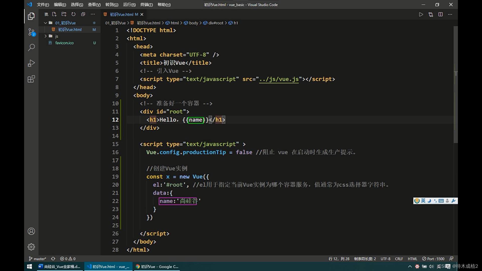The image size is (482, 271).
Task: Open the 文件(F) menu
Action: pos(43,5)
